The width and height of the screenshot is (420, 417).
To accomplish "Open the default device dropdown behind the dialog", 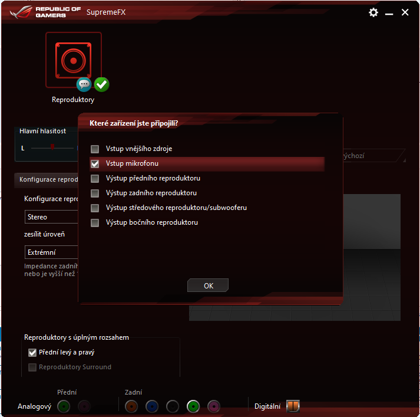I will pos(374,156).
